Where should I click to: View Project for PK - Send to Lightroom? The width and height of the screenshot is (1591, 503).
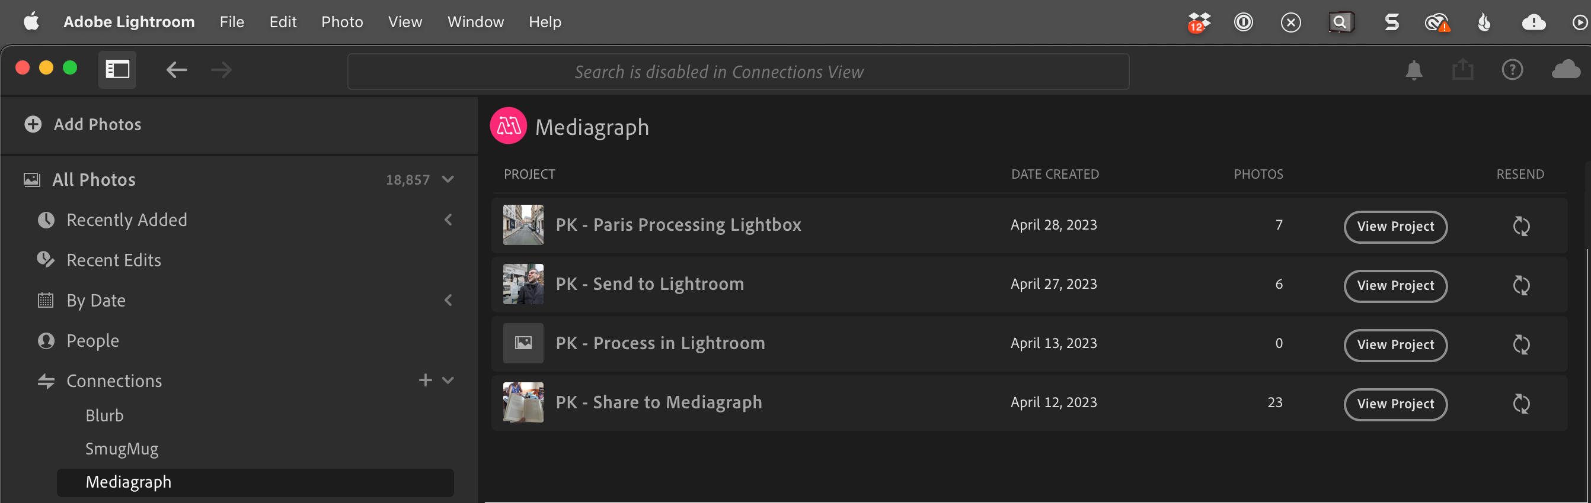click(x=1395, y=286)
